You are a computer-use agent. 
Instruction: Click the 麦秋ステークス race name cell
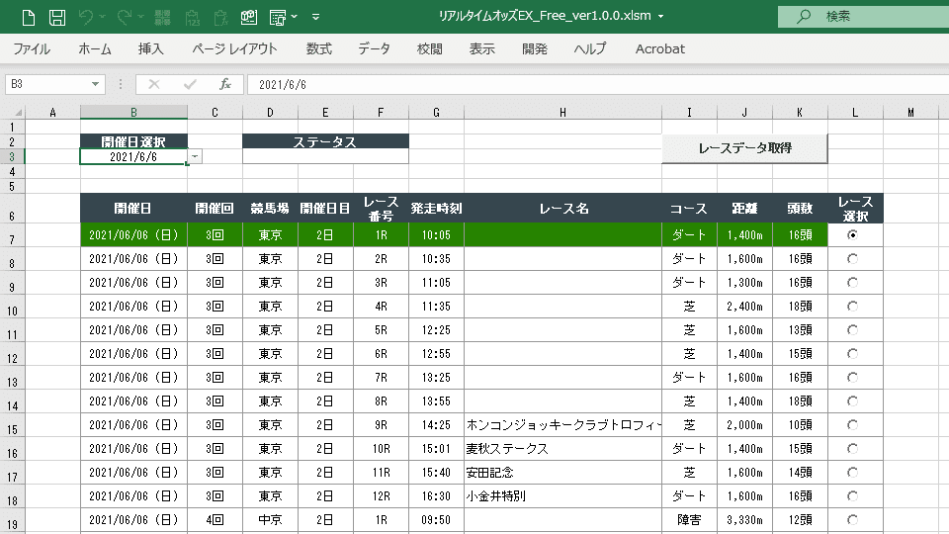(562, 449)
